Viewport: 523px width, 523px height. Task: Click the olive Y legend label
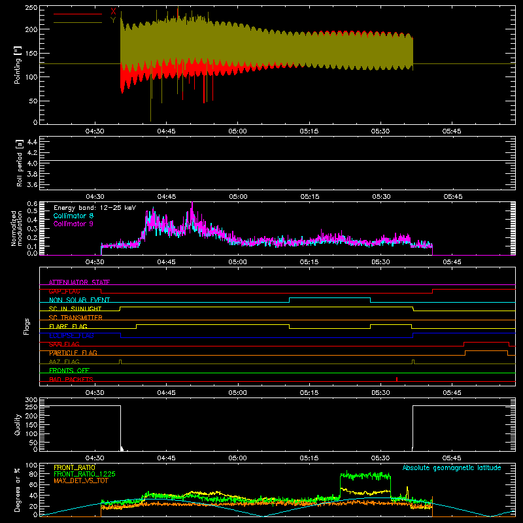coord(113,20)
